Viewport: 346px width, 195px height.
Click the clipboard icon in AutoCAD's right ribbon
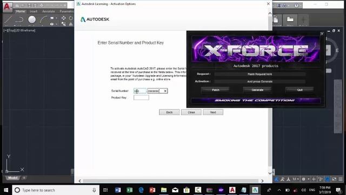(276, 19)
